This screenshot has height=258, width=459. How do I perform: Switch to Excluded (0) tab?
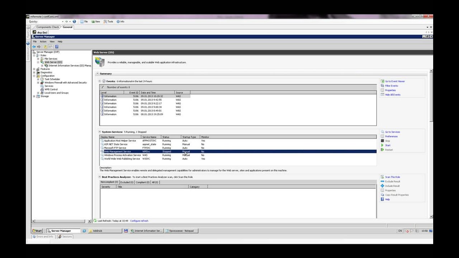point(127,182)
